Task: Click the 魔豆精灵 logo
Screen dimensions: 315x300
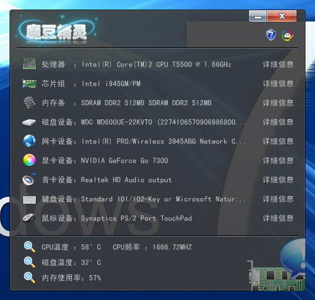Action: pyautogui.click(x=56, y=31)
